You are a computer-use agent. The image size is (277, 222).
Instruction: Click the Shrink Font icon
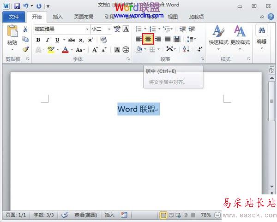click(x=104, y=50)
